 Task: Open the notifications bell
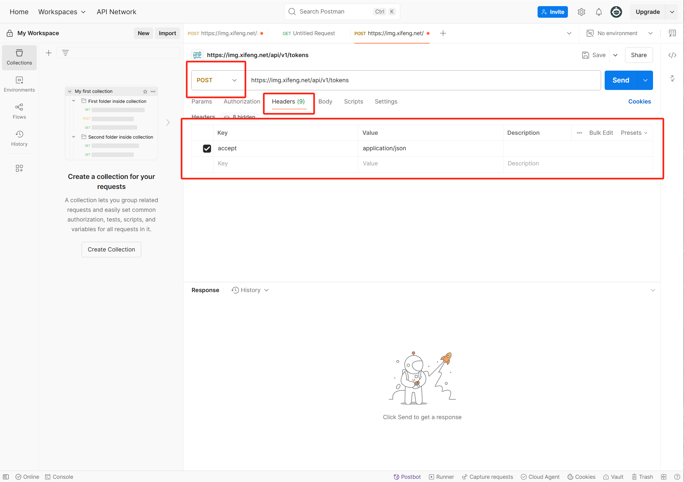pyautogui.click(x=599, y=12)
